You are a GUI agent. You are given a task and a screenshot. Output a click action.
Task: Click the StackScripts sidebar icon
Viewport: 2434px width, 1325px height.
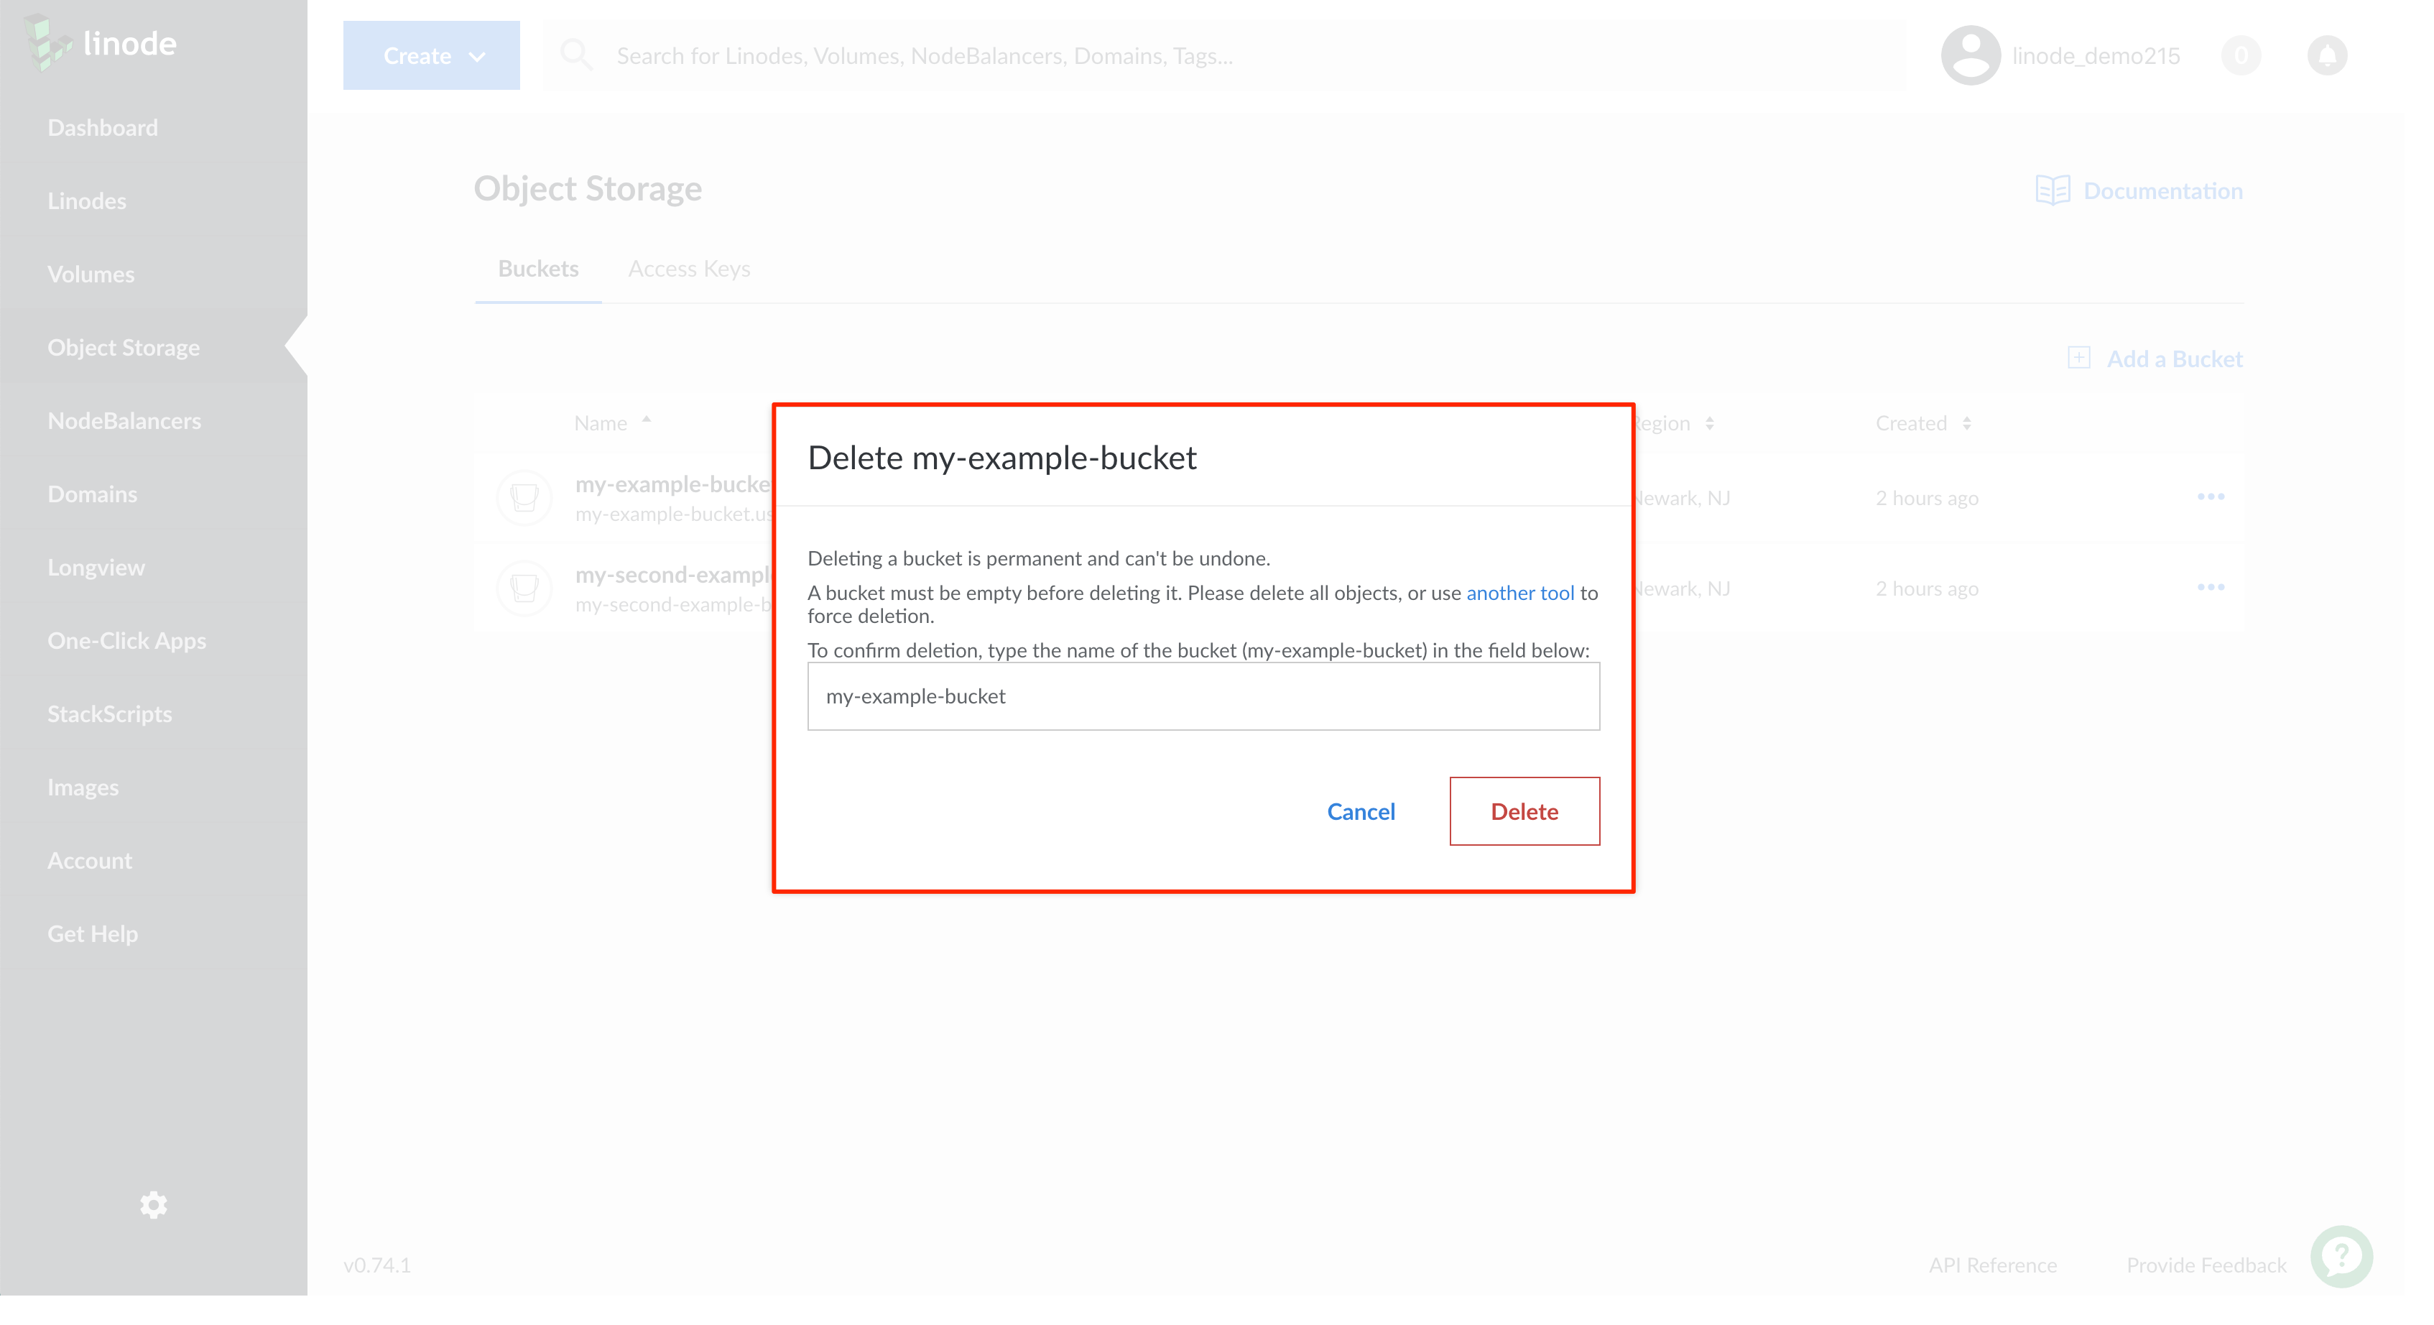click(x=111, y=713)
